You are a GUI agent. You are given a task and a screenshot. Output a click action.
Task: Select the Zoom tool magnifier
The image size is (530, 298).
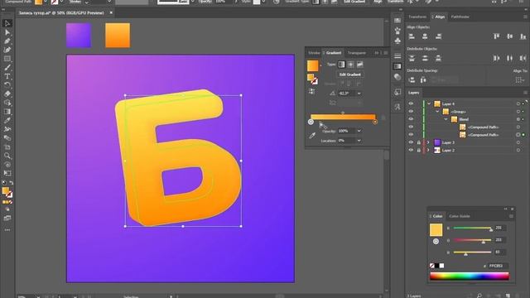click(x=7, y=156)
